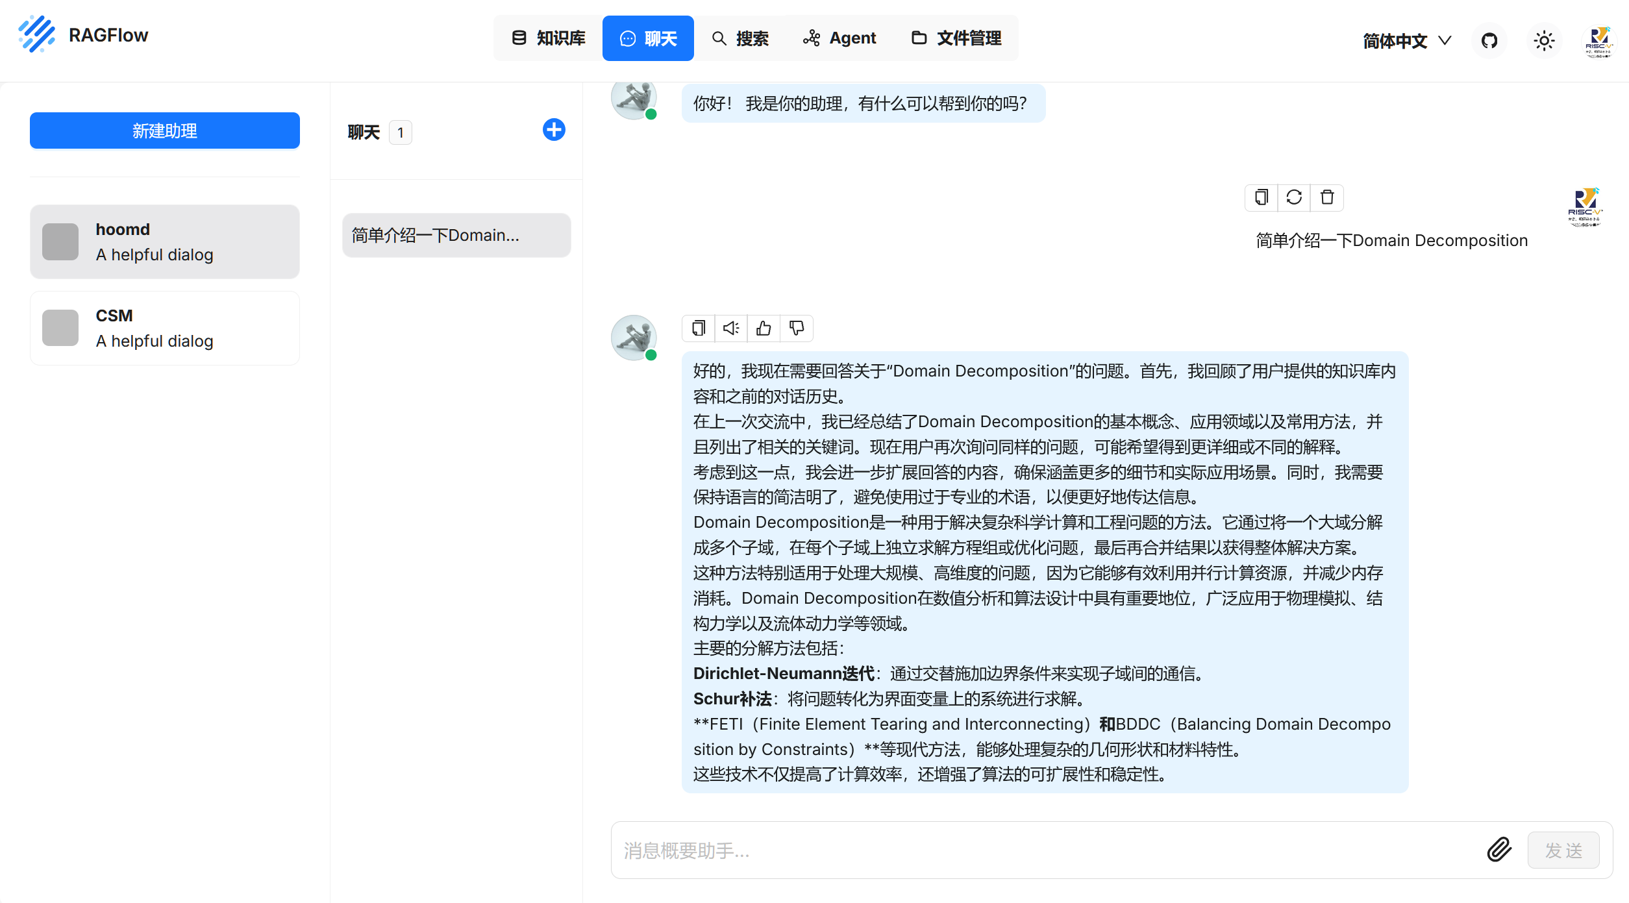Click the user question about Domain Decomposition
The image size is (1629, 903).
[x=1391, y=241]
